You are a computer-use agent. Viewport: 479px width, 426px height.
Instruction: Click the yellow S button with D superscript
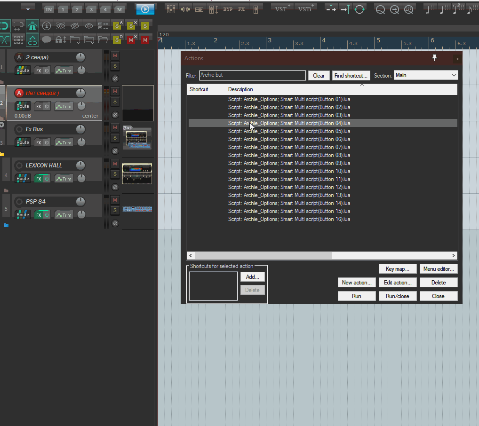[117, 39]
